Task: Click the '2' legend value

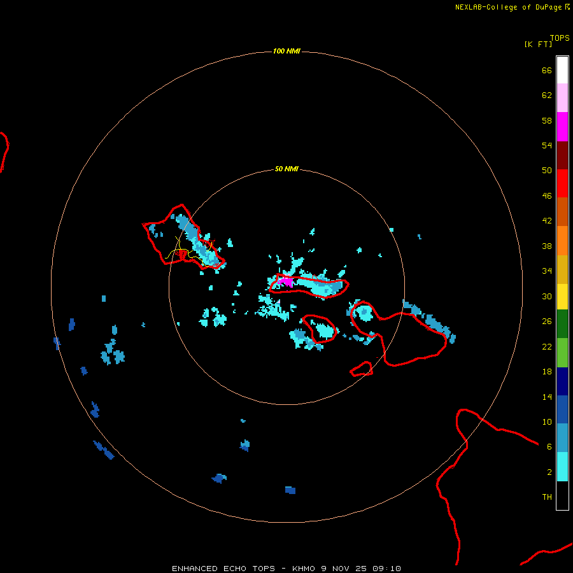Action: click(549, 472)
